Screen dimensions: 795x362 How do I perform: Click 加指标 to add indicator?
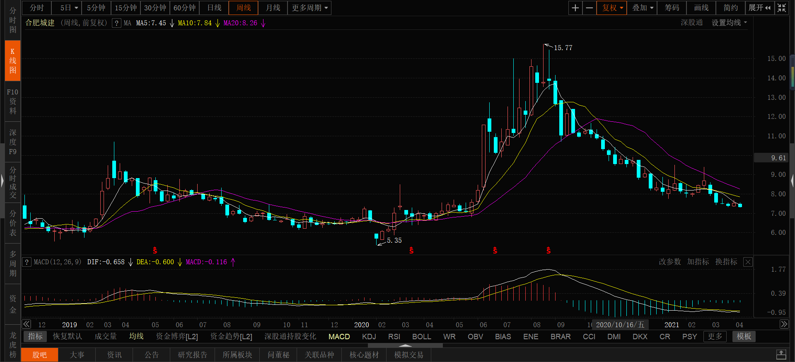coord(698,262)
